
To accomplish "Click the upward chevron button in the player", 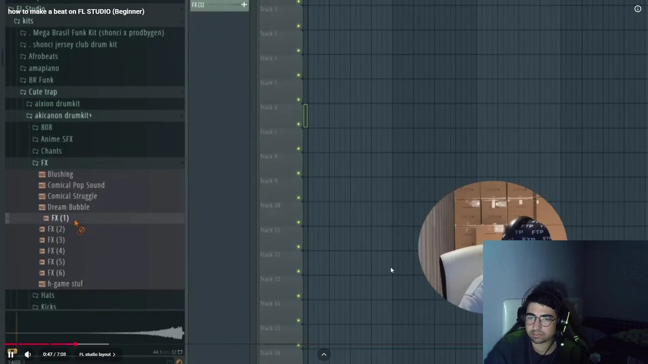I will [324, 354].
